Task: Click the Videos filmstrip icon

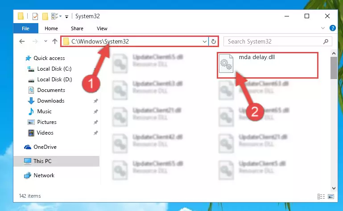Action: click(31, 133)
